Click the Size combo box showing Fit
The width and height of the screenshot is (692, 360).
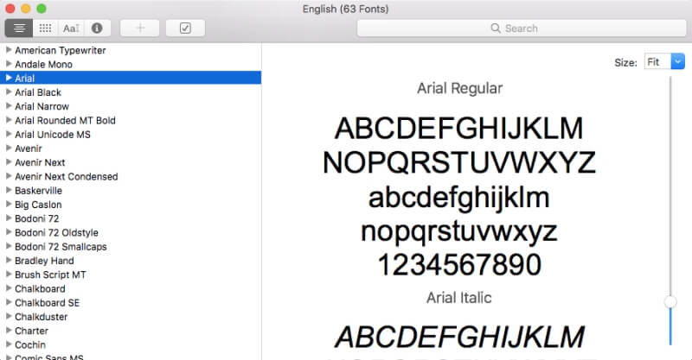click(664, 61)
